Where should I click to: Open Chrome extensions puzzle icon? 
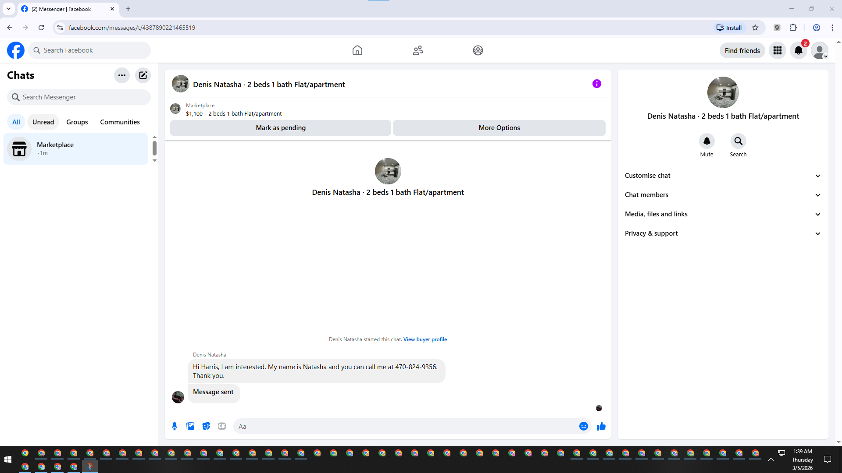793,28
